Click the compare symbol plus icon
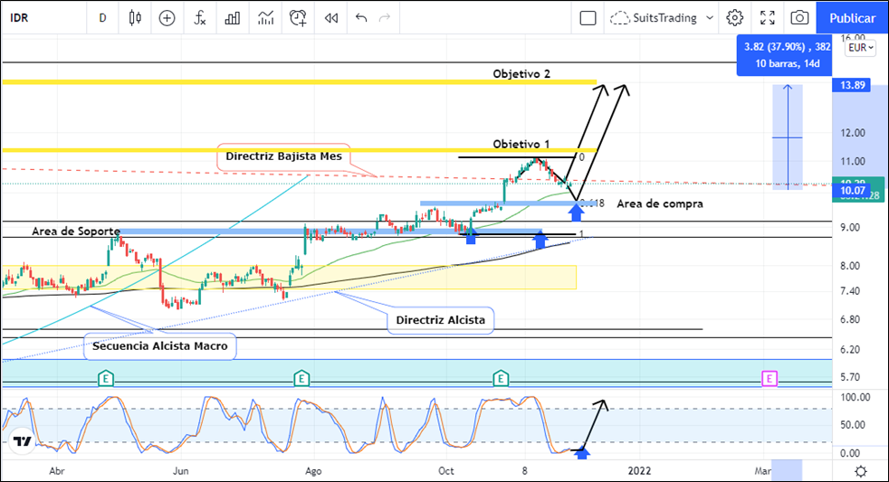 coord(167,17)
